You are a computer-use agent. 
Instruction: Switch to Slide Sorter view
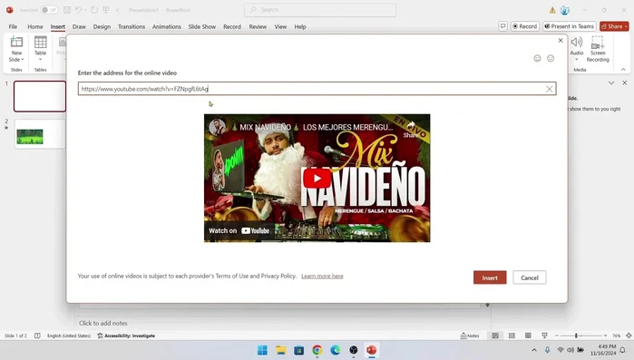[512, 336]
